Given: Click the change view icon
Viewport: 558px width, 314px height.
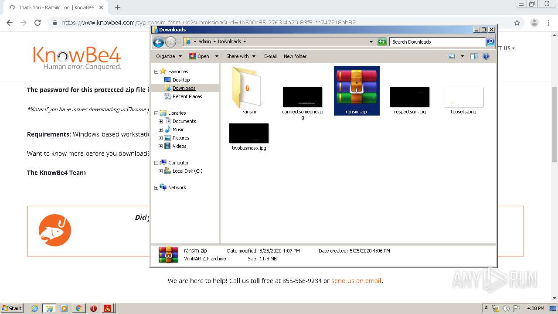Looking at the screenshot, I should [452, 56].
